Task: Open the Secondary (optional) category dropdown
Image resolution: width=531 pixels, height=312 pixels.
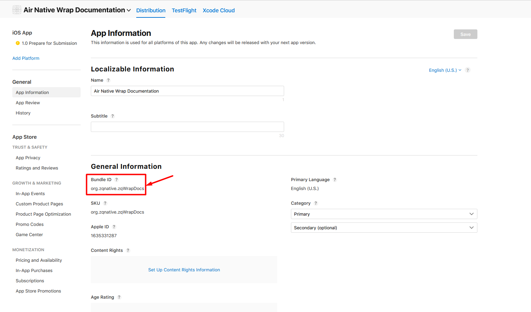Action: (x=384, y=228)
